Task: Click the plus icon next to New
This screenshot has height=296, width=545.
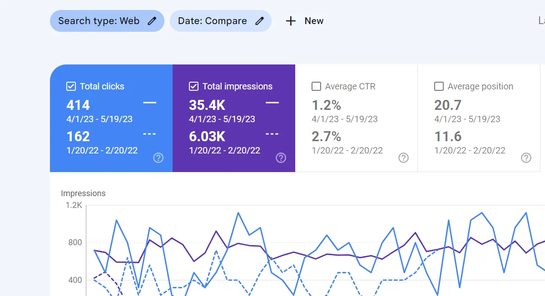Action: 291,21
